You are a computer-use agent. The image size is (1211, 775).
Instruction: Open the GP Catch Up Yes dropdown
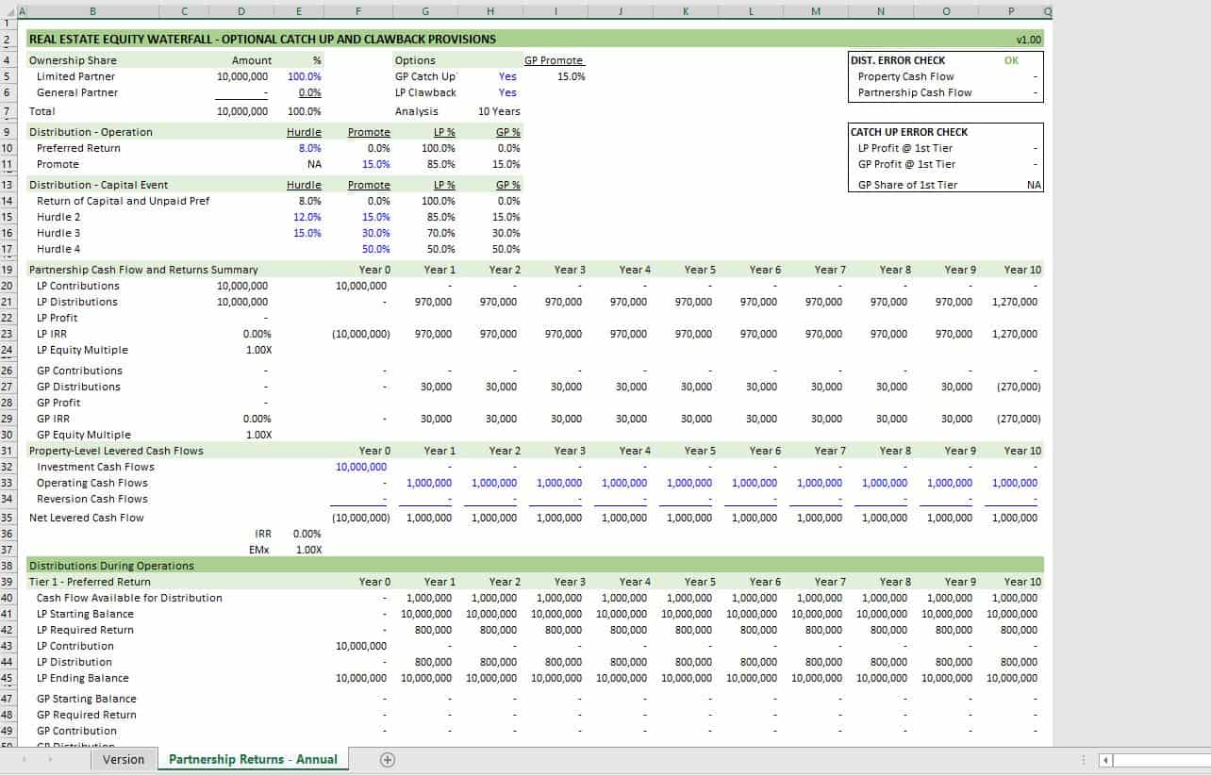[x=507, y=76]
